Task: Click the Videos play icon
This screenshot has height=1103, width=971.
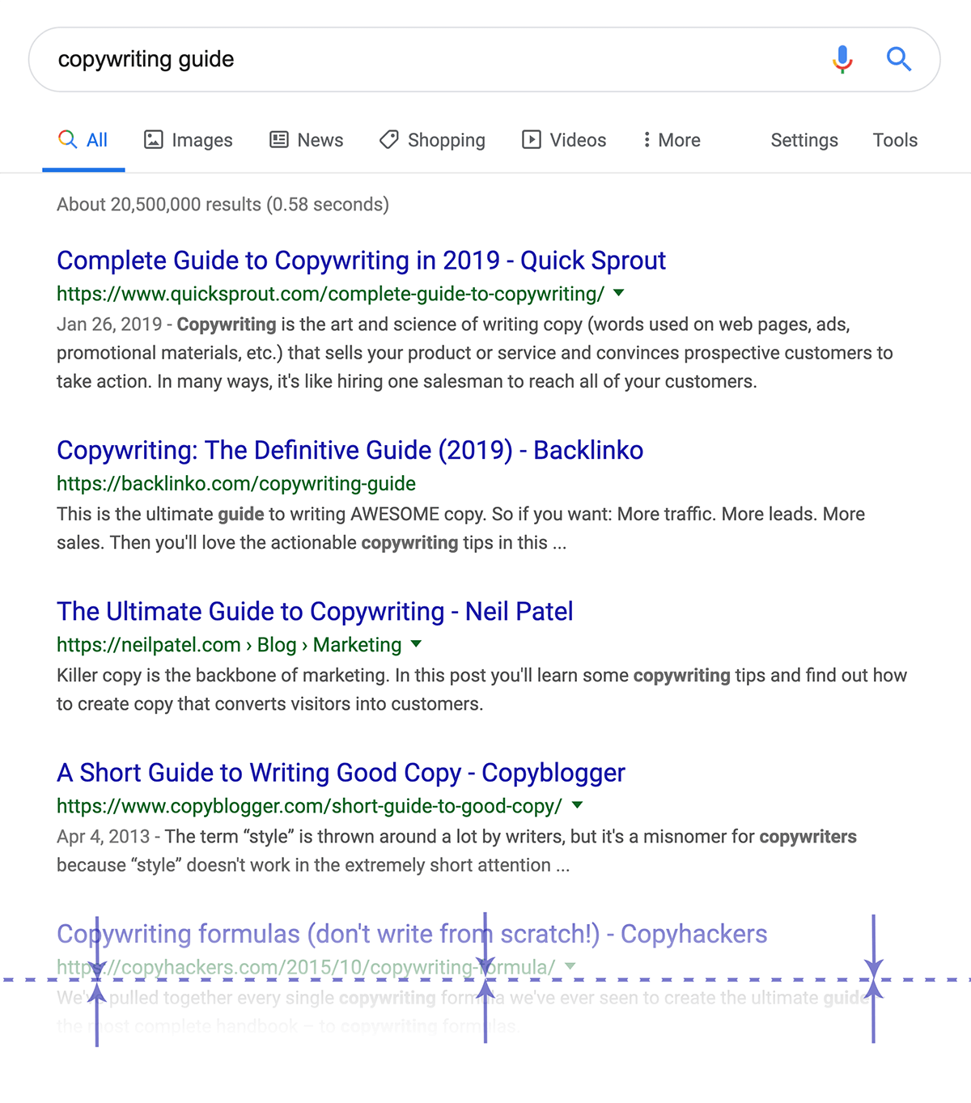Action: pyautogui.click(x=532, y=140)
